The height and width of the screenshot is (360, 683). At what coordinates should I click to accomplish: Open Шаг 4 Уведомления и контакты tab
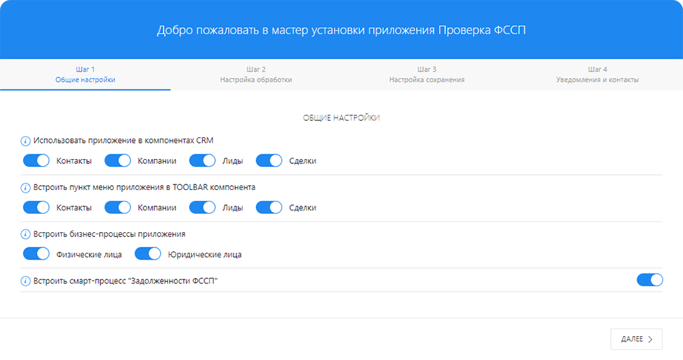[598, 74]
